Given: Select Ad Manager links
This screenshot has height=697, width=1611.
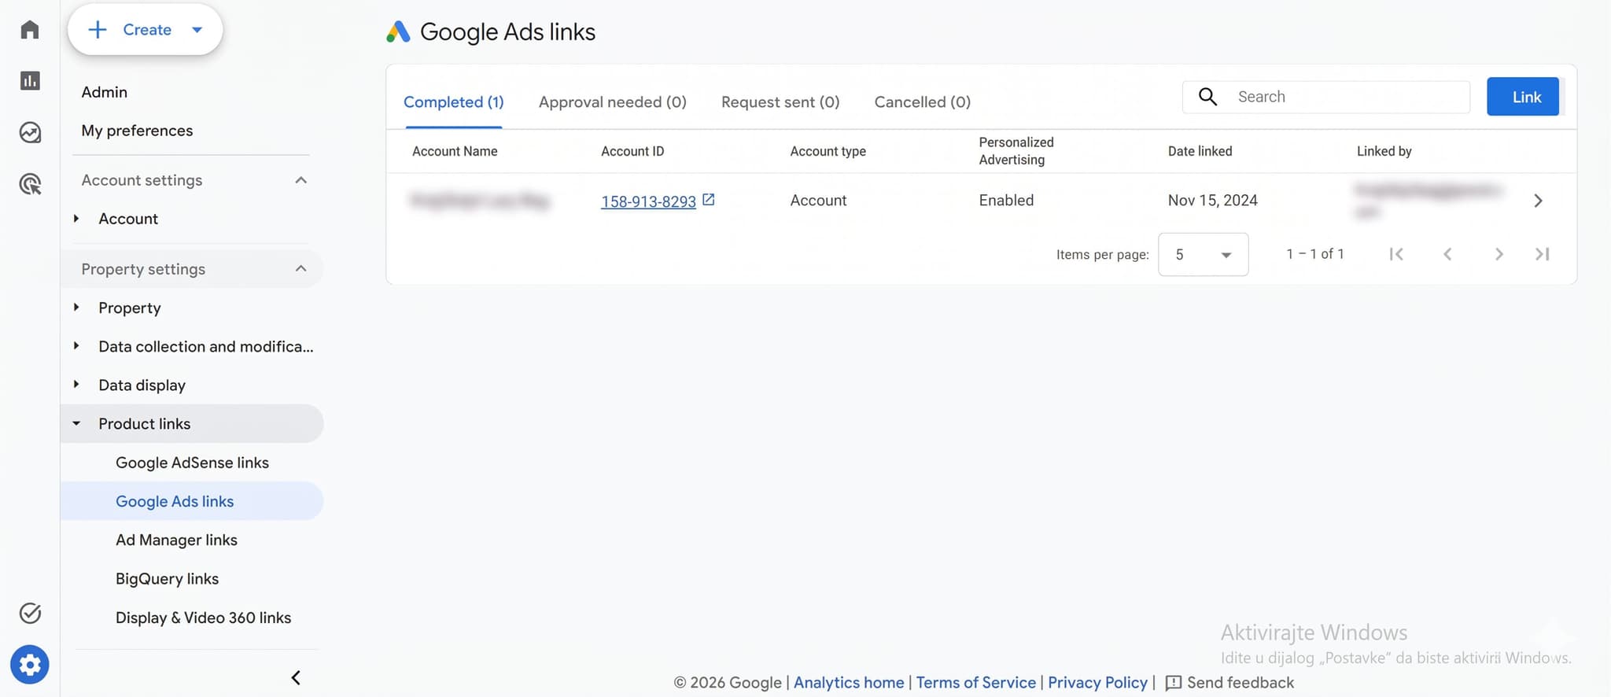Looking at the screenshot, I should point(176,540).
